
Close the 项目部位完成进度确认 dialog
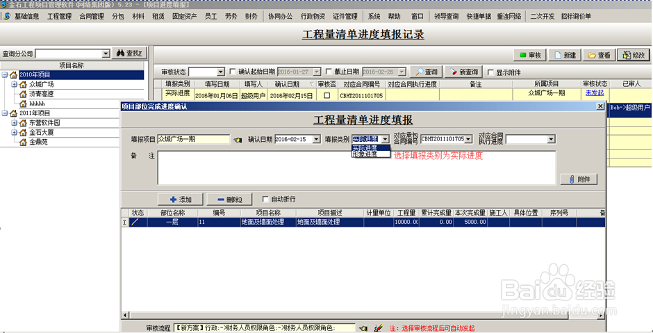[600, 106]
